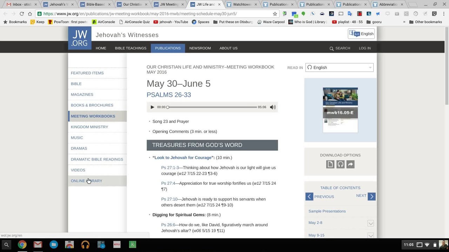The image size is (449, 252).
Task: Reload the page with the refresh icon
Action: [22, 14]
